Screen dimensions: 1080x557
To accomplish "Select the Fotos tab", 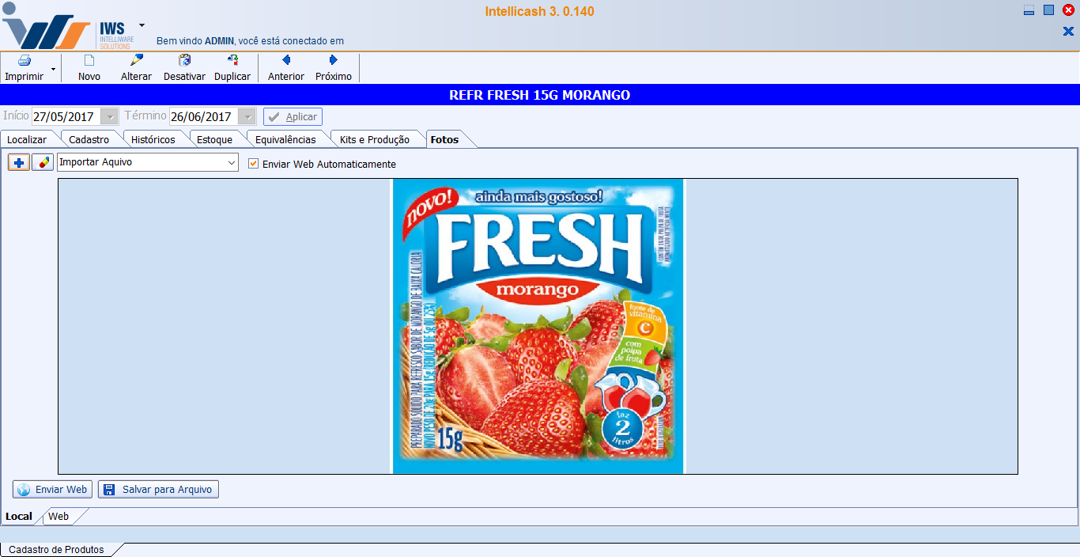I will coord(444,139).
